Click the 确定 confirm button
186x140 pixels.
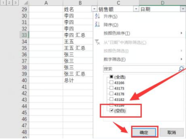pyautogui.click(x=144, y=132)
